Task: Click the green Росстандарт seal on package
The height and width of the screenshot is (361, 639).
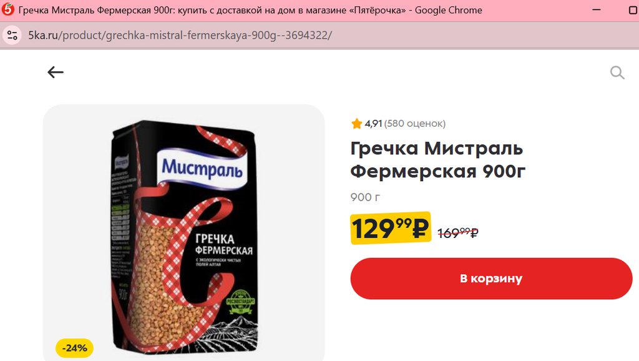Action: [x=241, y=302]
